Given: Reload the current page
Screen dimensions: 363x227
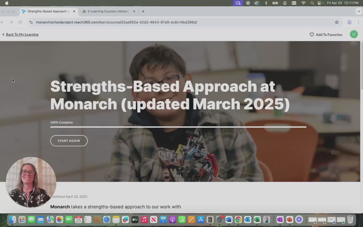Looking at the screenshot, I should coord(20,22).
